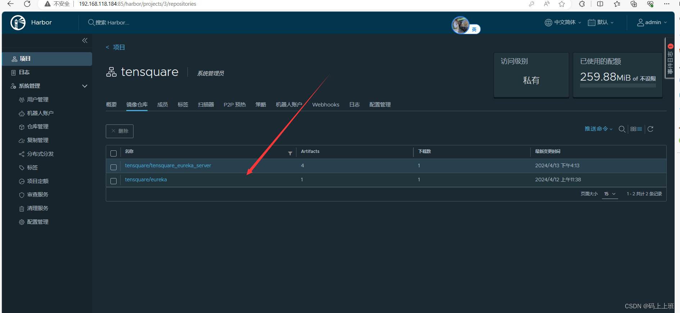Click the favorites star icon in address bar
The width and height of the screenshot is (680, 313).
tap(562, 4)
